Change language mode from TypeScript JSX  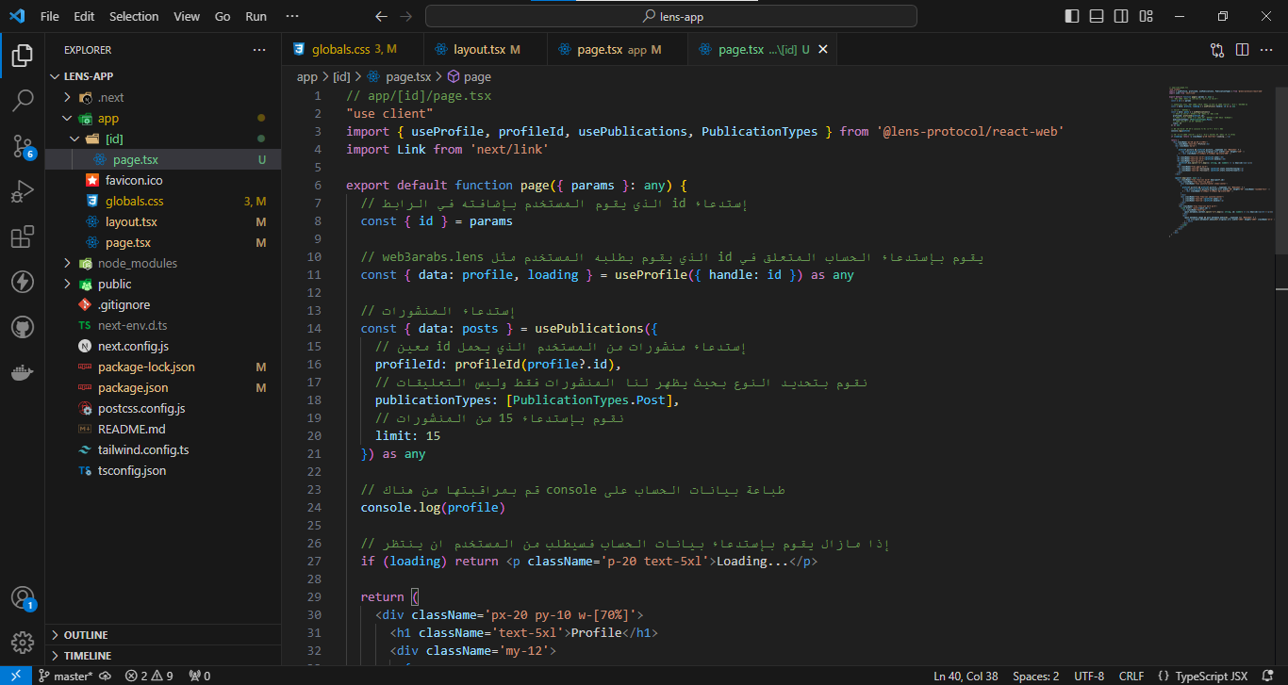[1210, 676]
